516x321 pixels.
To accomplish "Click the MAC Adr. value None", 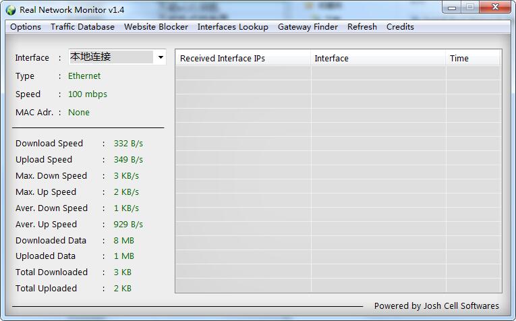I will tap(79, 113).
